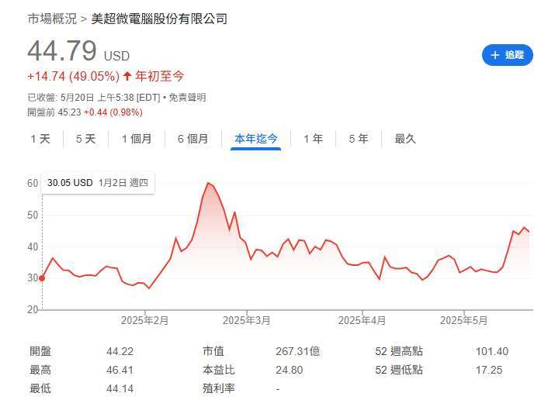Open the 免責聲明 disclaimer link
Screen dimensions: 555x400
tap(187, 98)
